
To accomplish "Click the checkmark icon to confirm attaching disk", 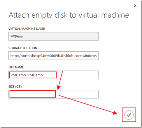I will [x=129, y=115].
